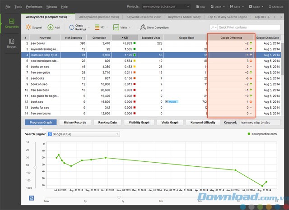Screen dimensions: 289x210
Task: Open the Preferences menu
Action: [34, 7]
